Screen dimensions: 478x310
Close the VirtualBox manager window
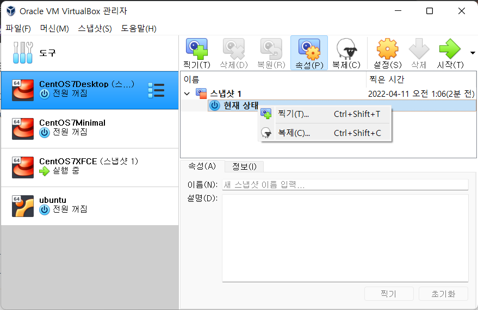pos(462,11)
